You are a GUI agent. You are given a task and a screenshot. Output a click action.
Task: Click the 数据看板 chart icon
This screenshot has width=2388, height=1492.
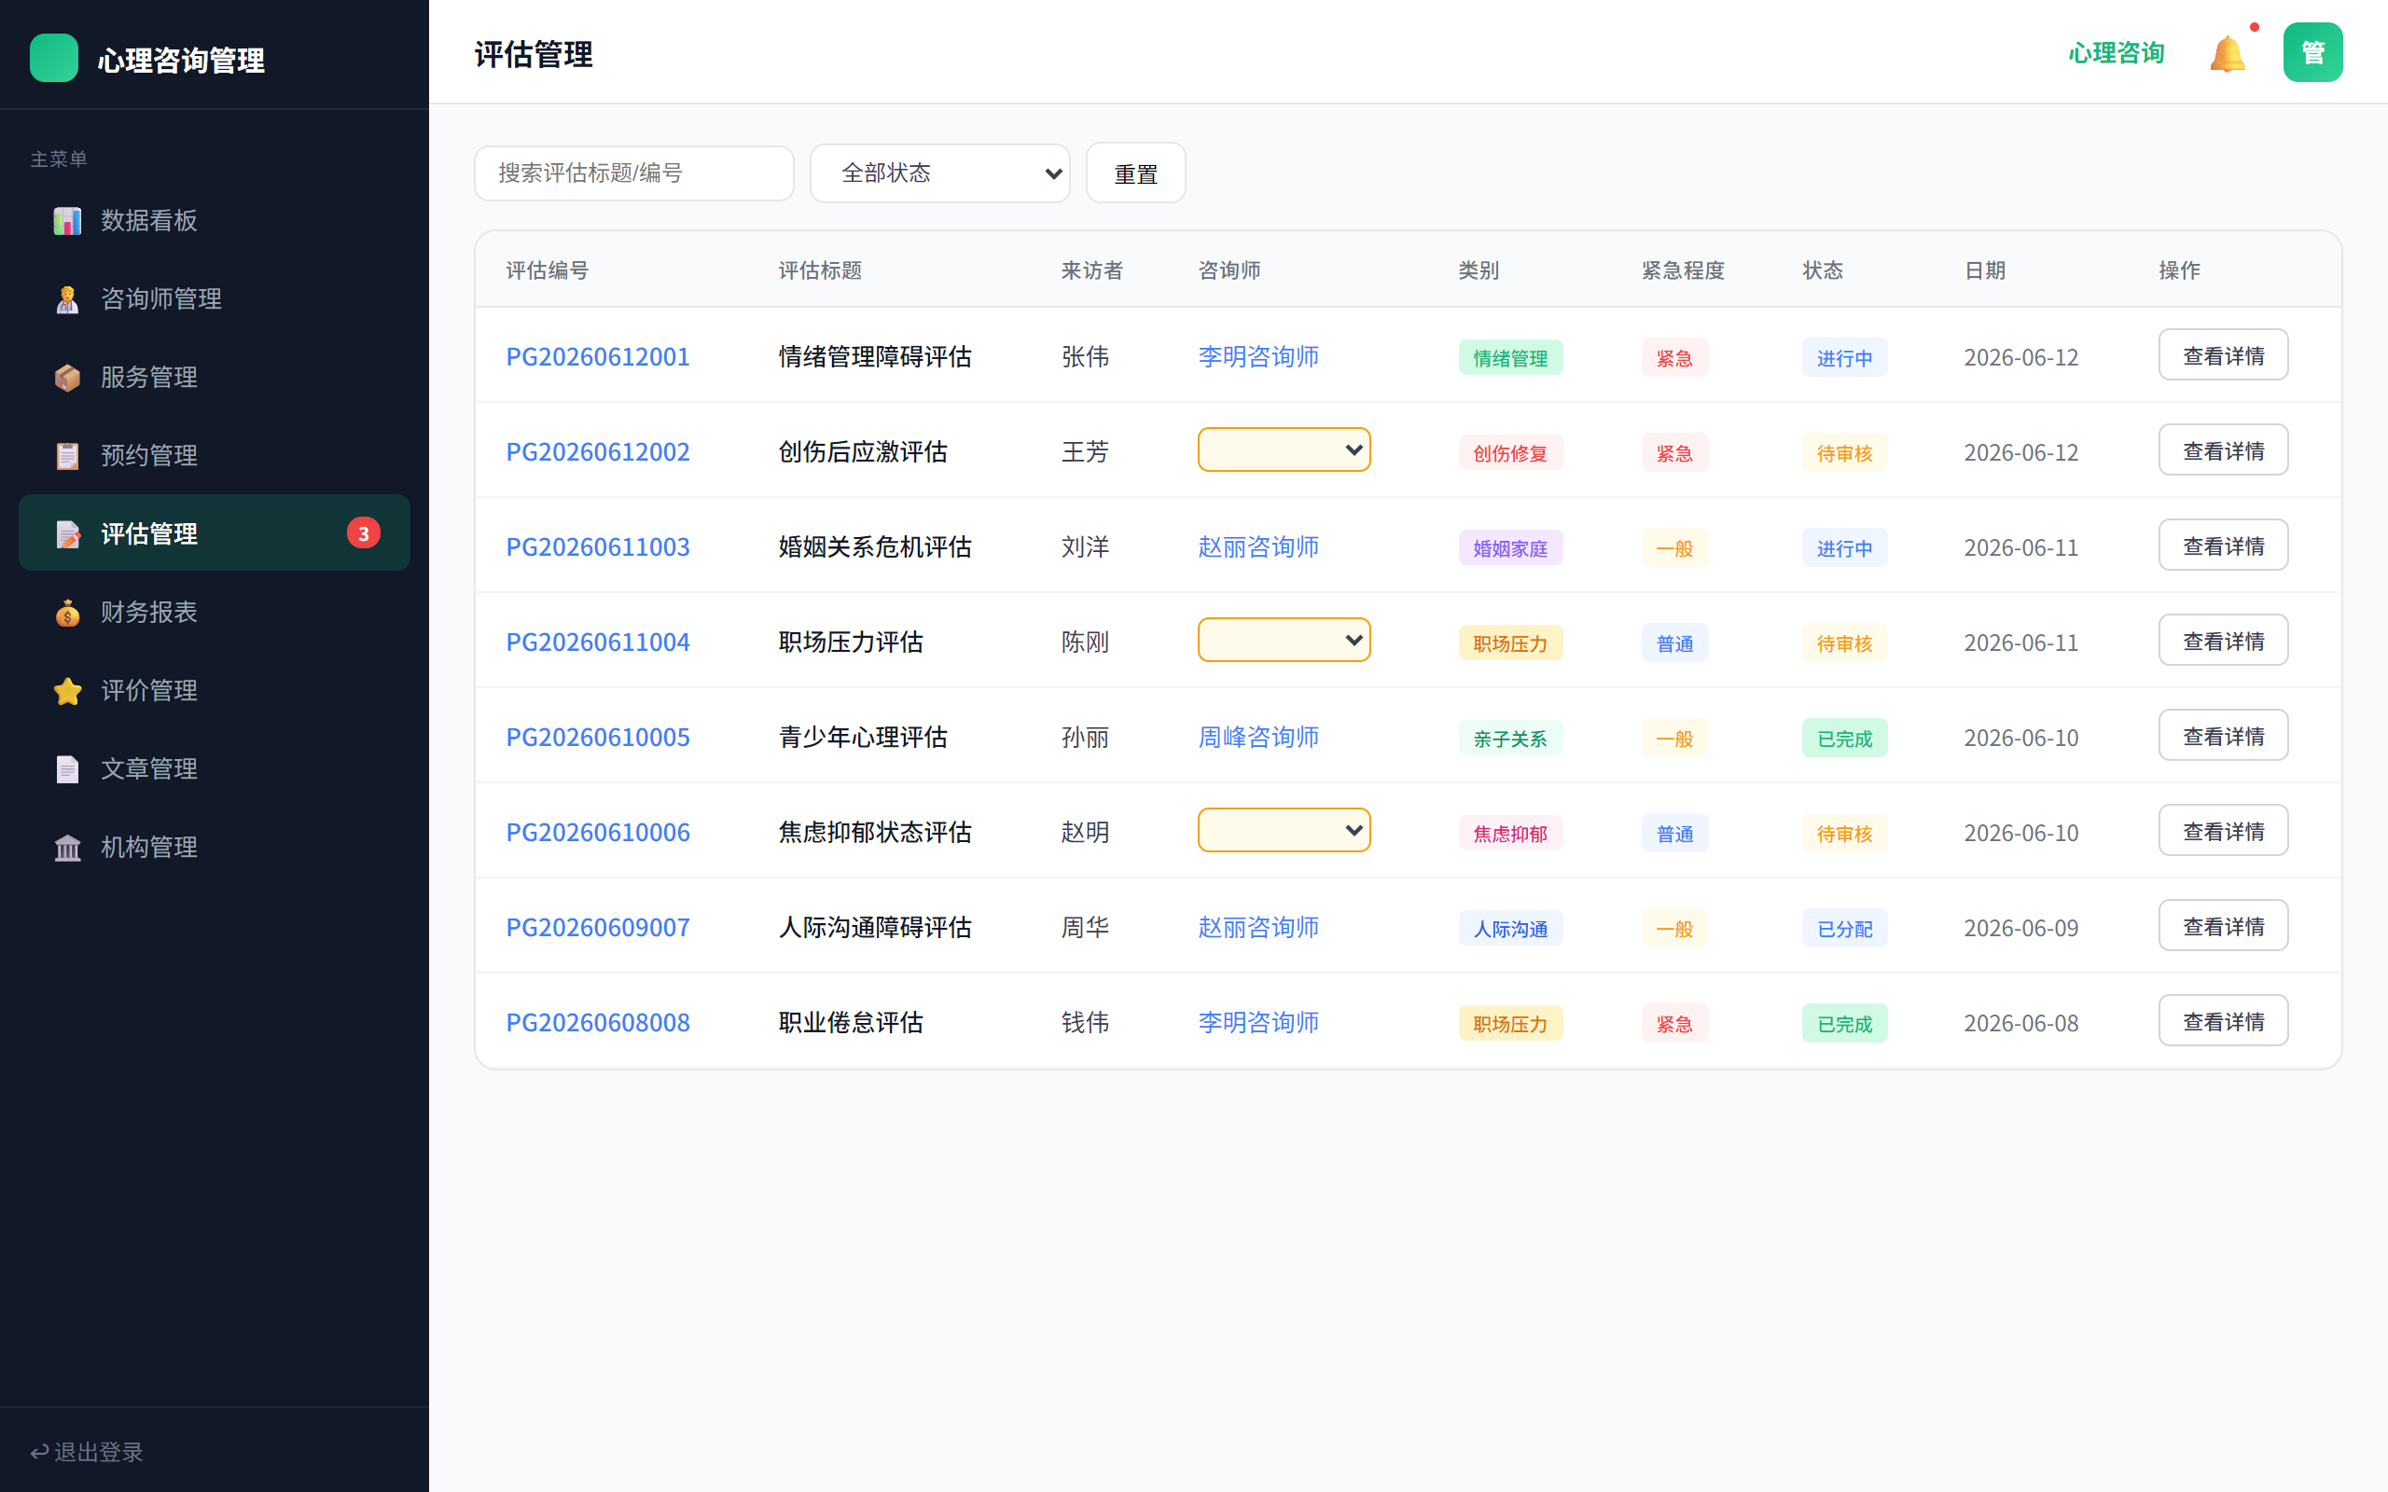67,220
